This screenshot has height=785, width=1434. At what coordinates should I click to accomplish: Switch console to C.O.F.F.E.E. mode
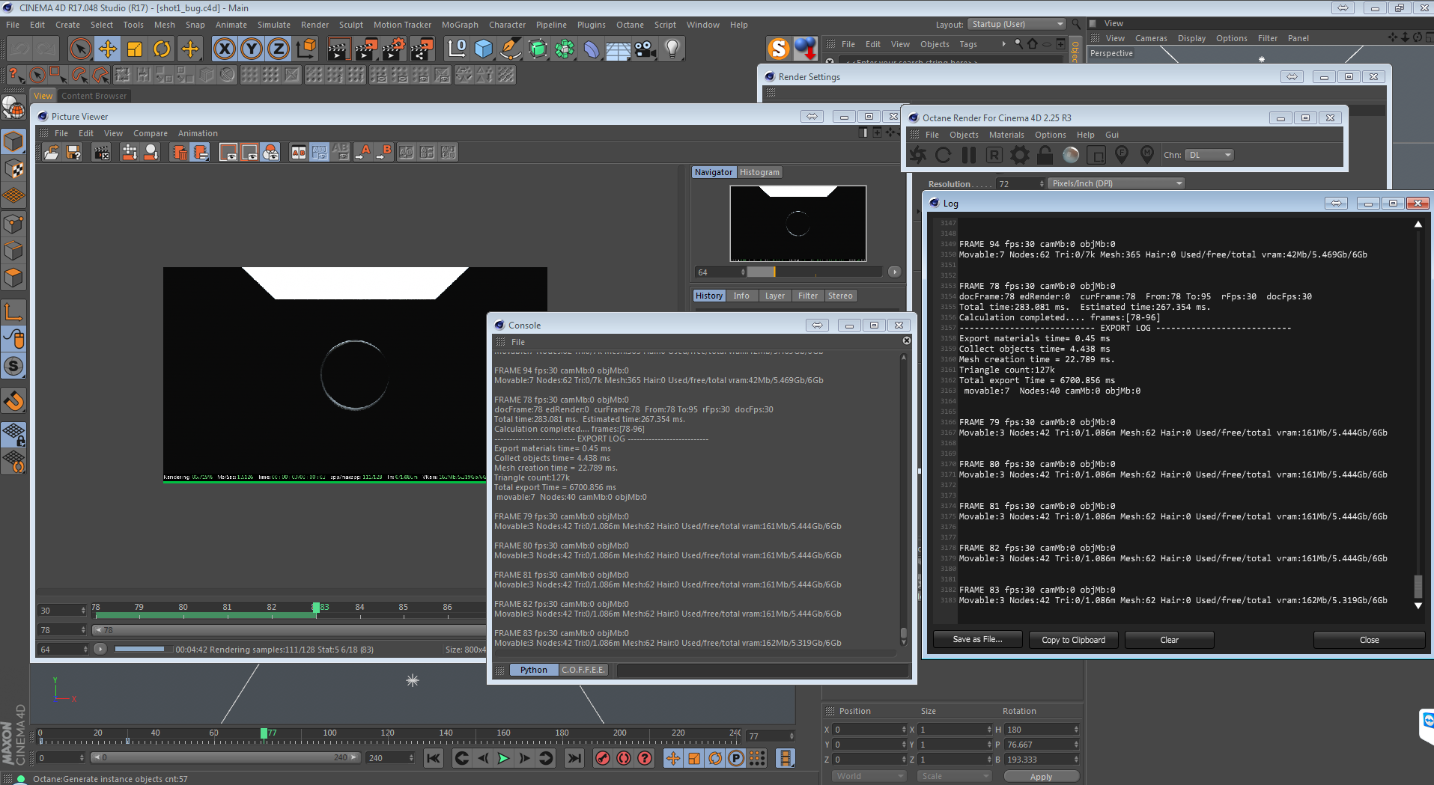[583, 670]
